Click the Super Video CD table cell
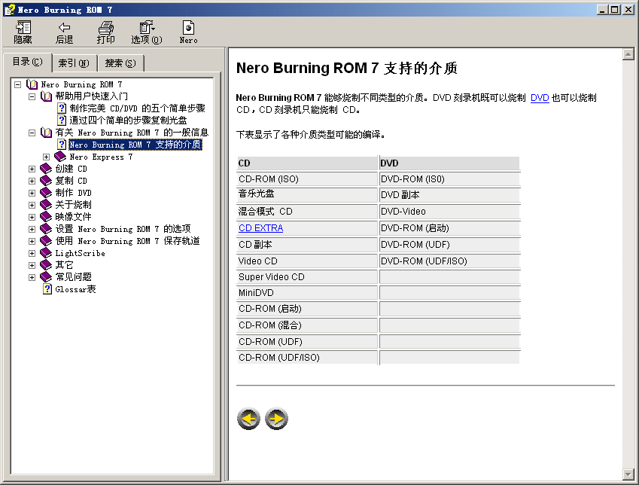This screenshot has height=485, width=639. [x=307, y=277]
